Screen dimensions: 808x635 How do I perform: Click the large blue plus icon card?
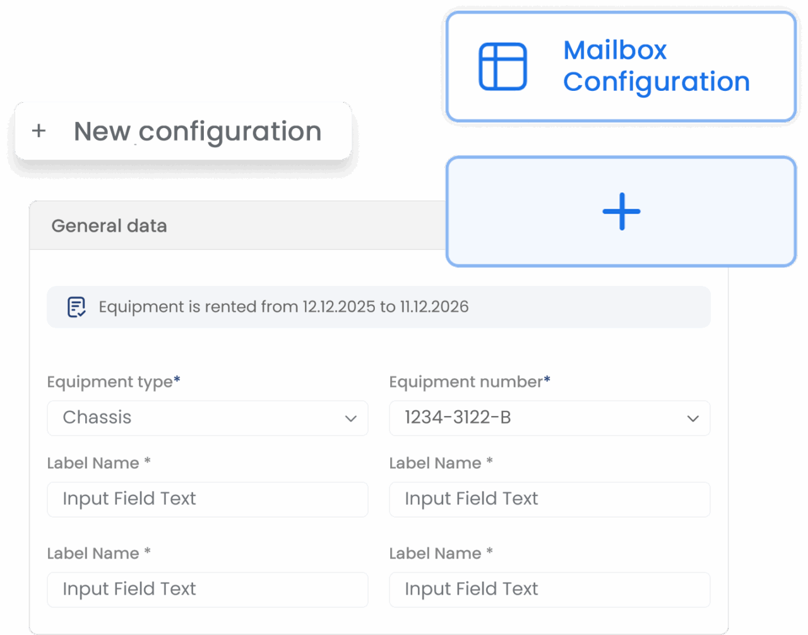click(x=621, y=211)
